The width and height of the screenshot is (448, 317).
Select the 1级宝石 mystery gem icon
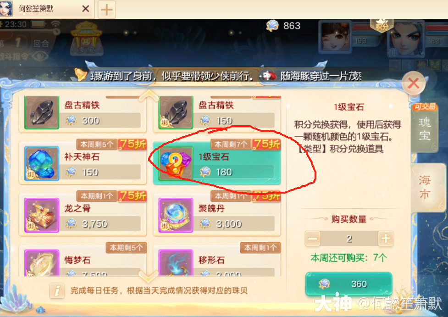176,163
